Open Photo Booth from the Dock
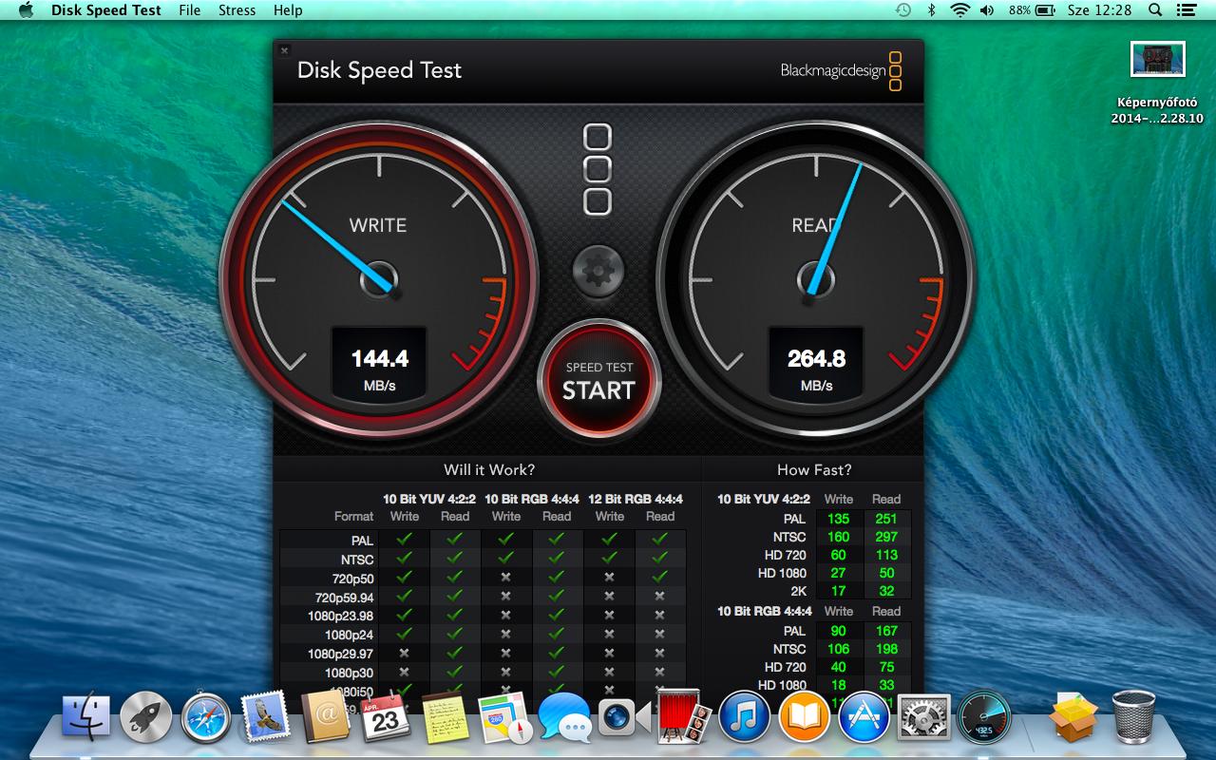Screen dimensions: 1216x760 tap(683, 717)
